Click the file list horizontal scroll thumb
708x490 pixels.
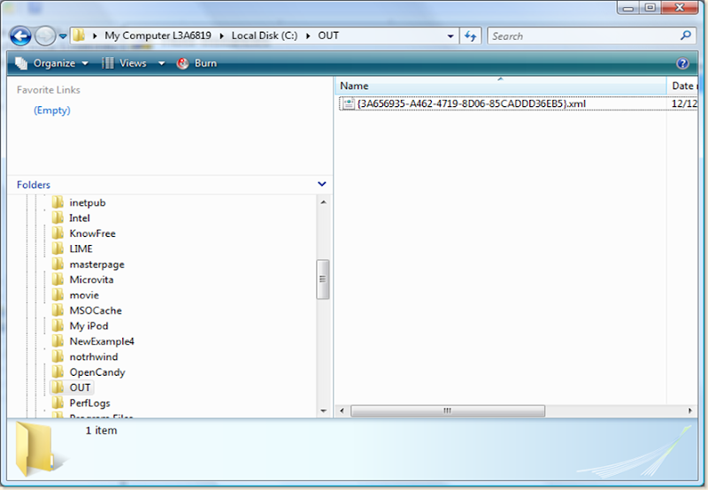[448, 410]
